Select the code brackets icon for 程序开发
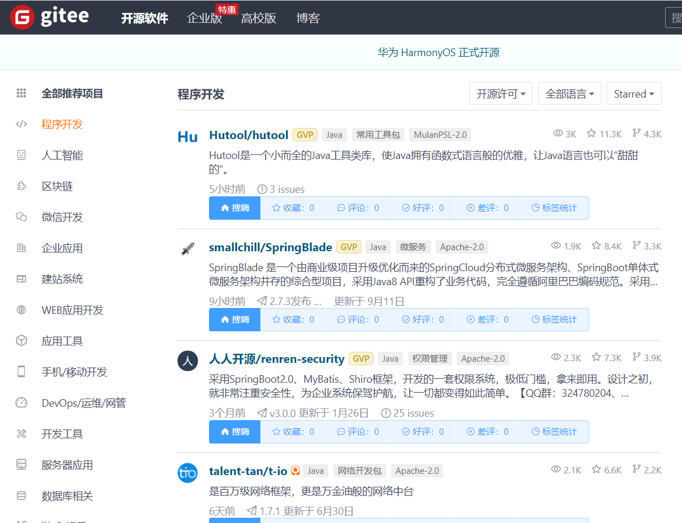Screen dimensions: 682x523 pos(21,124)
